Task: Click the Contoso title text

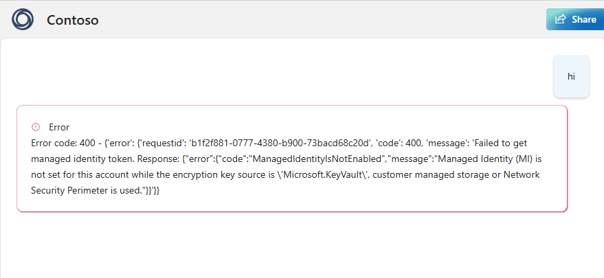Action: click(72, 20)
